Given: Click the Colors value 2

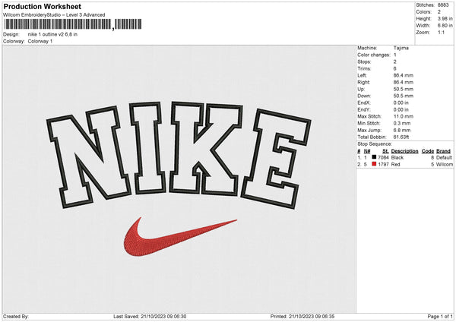Looking at the screenshot, I should [x=439, y=12].
